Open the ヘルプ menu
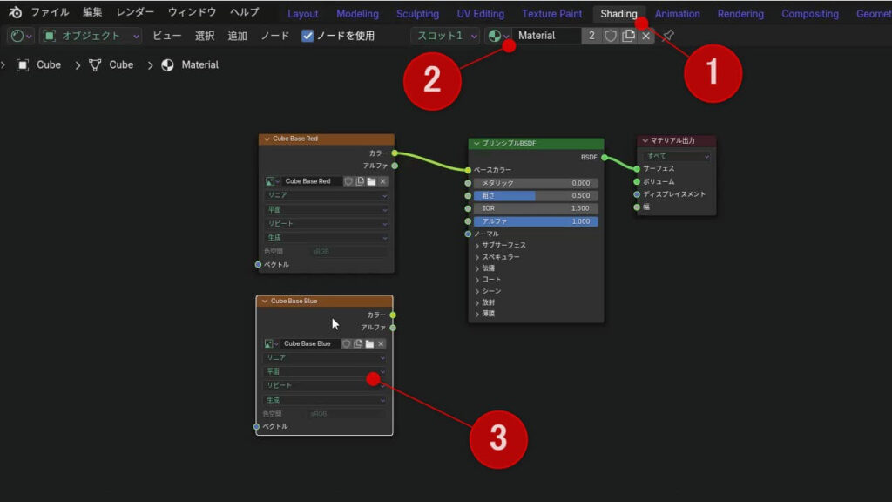892x502 pixels. 245,12
